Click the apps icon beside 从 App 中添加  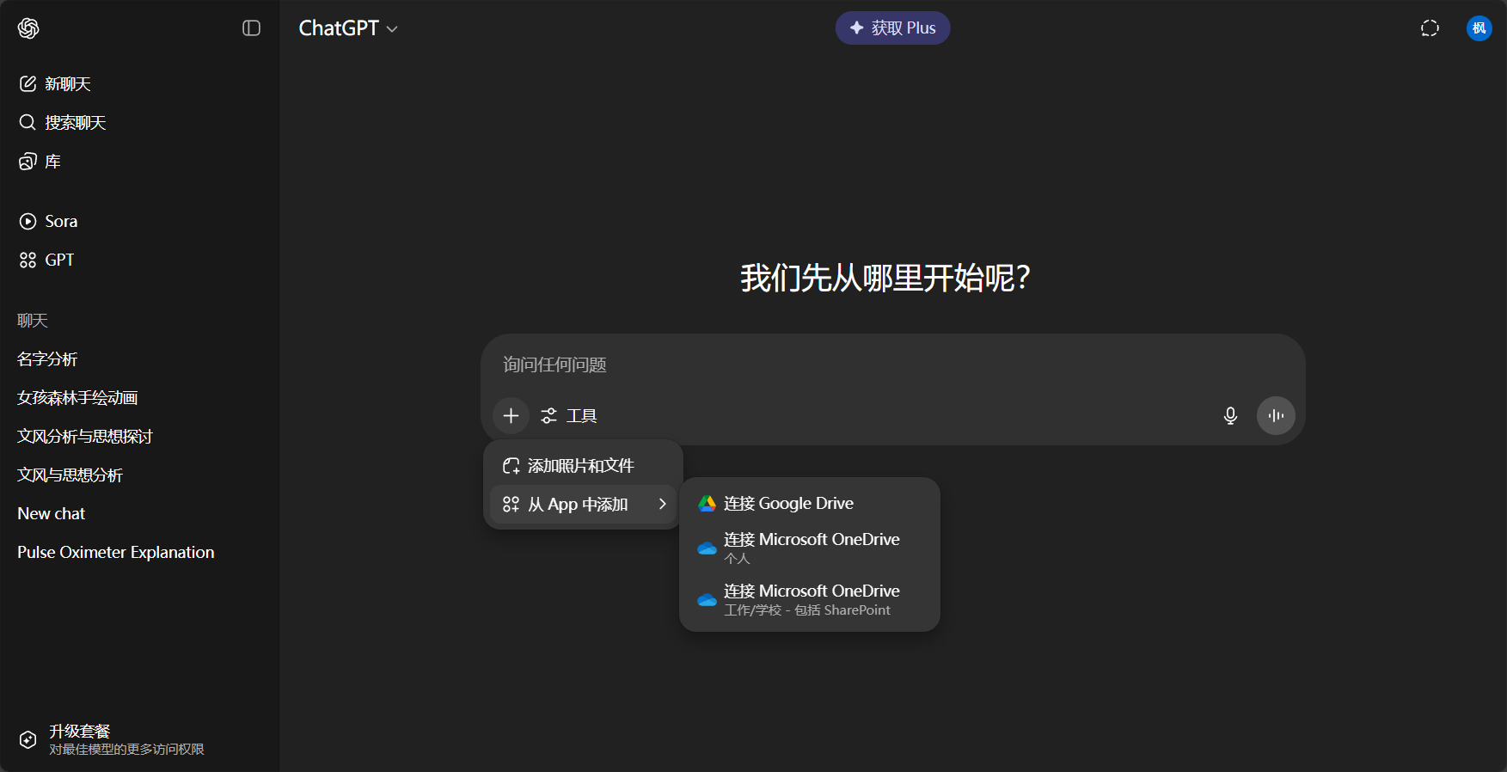click(x=511, y=504)
